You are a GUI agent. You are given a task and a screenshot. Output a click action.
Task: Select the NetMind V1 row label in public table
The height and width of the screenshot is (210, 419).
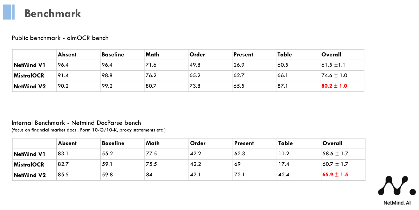point(29,65)
